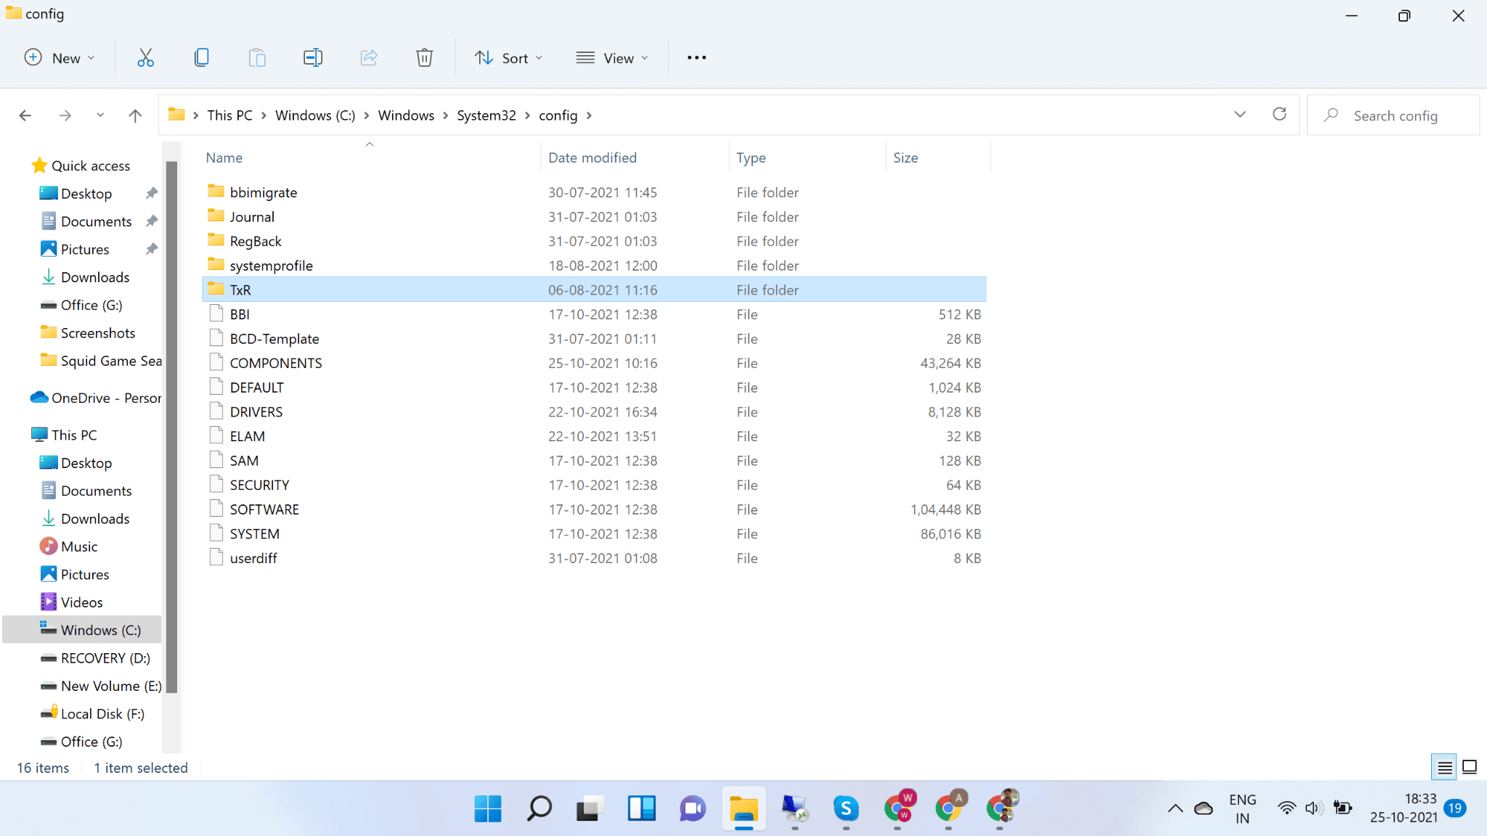This screenshot has height=836, width=1487.
Task: Open Skype from the taskbar
Action: click(x=846, y=808)
